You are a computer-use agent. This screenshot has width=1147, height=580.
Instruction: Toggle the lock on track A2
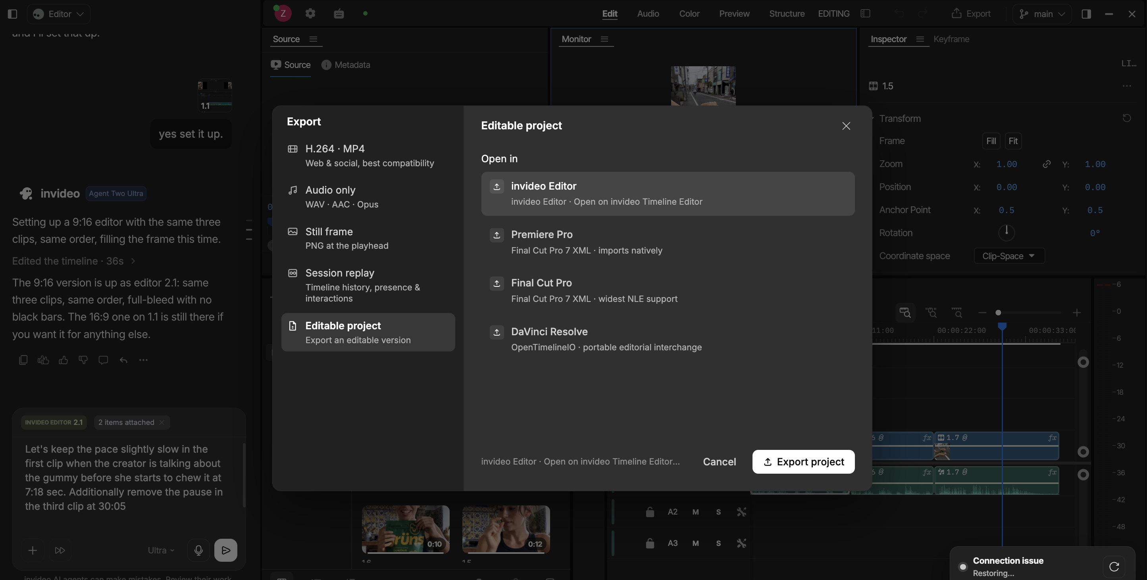click(x=650, y=512)
